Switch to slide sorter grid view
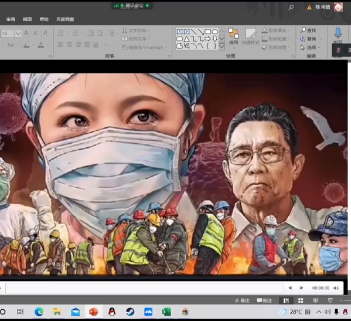The width and height of the screenshot is (351, 321). tap(301, 300)
